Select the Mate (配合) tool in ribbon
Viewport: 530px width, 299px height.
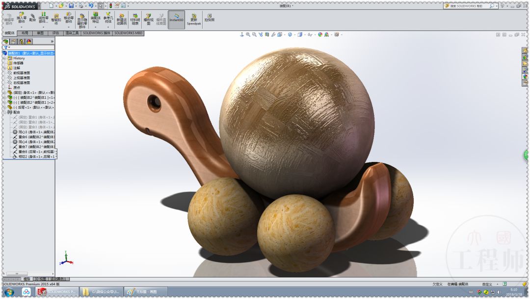(32, 19)
